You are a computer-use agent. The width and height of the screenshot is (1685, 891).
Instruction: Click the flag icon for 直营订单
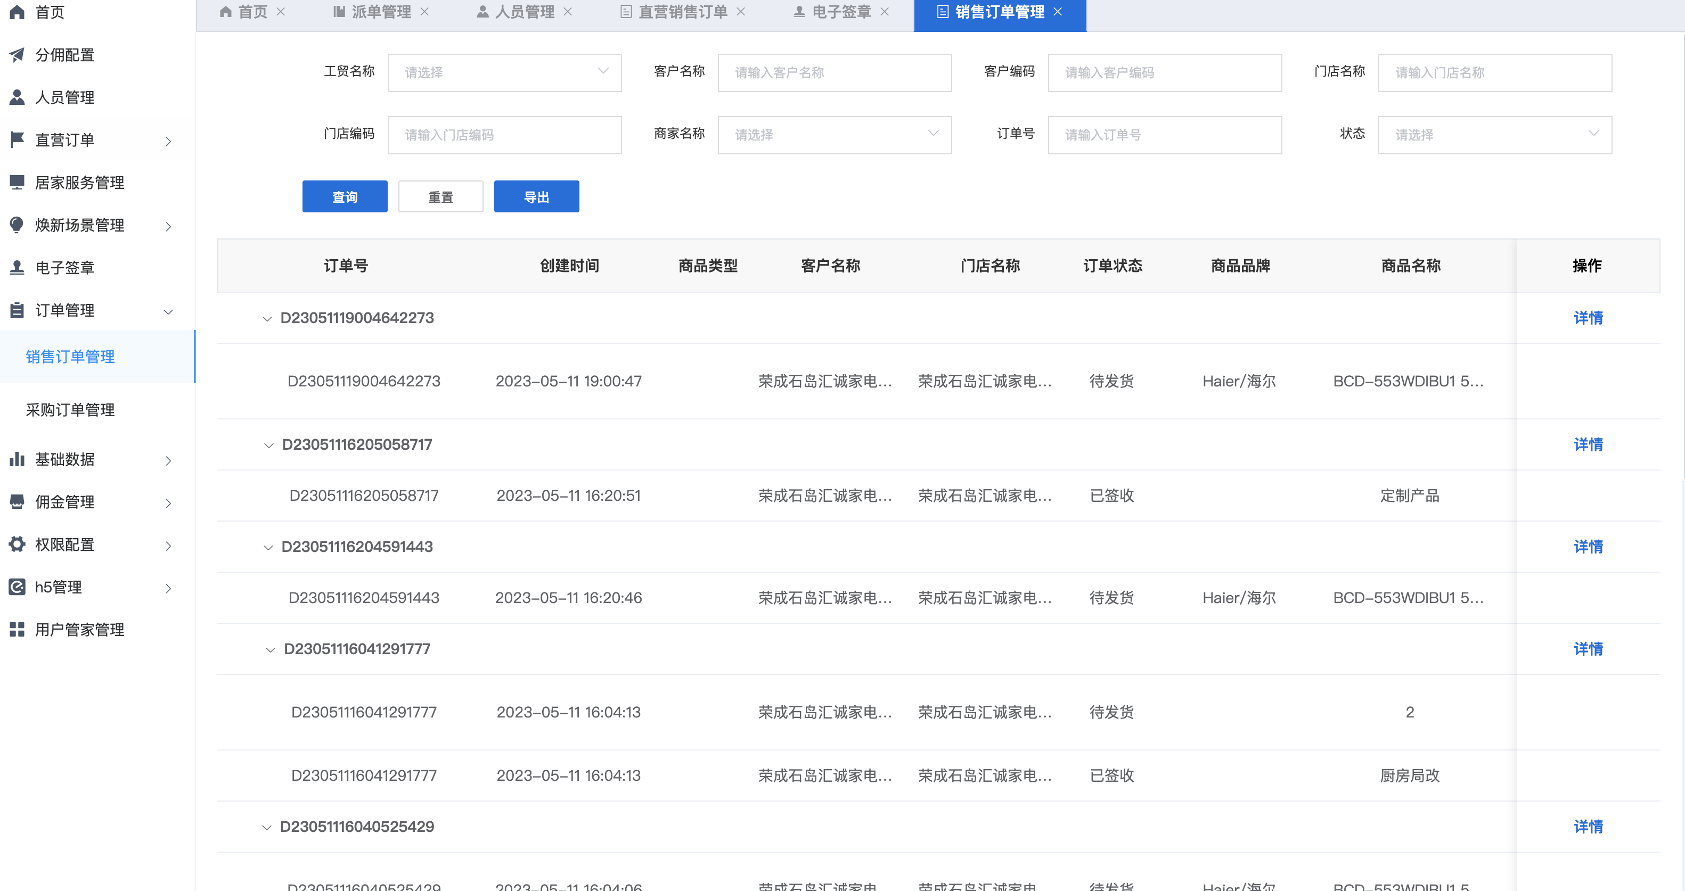(x=17, y=140)
